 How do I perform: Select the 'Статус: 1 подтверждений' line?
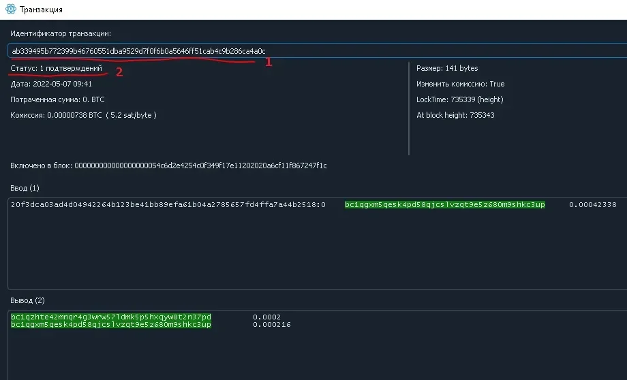coord(57,68)
